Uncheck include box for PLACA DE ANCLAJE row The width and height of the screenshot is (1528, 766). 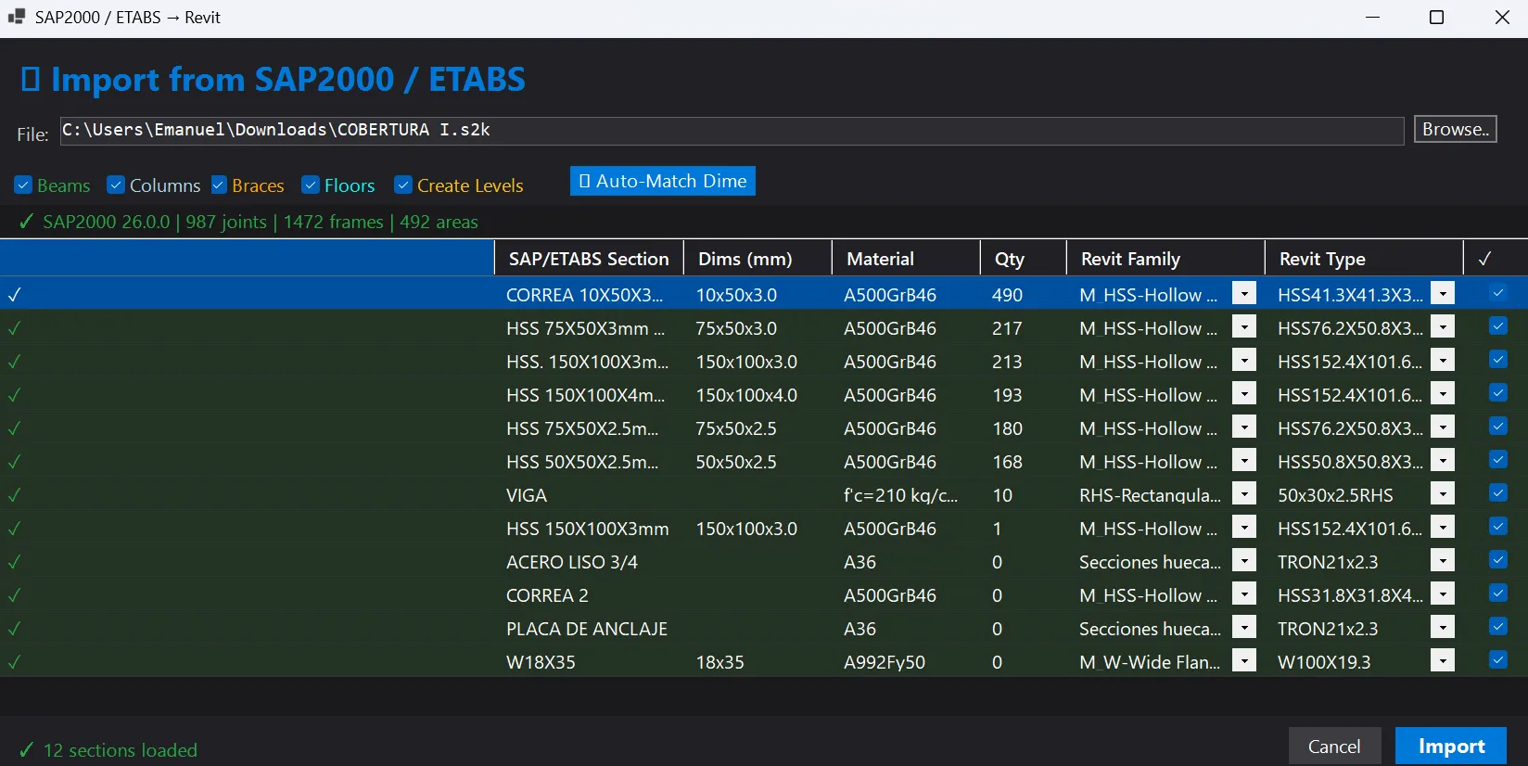coord(1498,627)
